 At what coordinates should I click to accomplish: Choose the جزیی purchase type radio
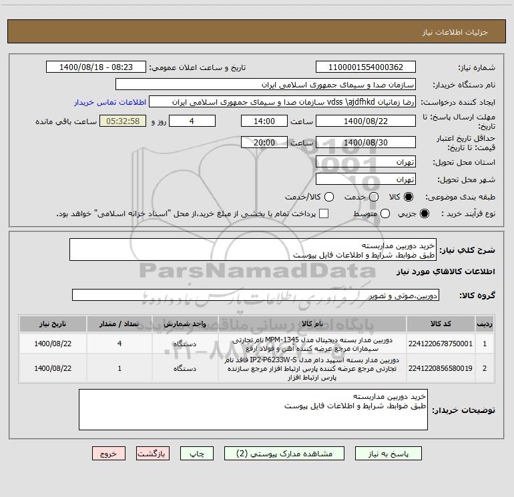click(425, 213)
